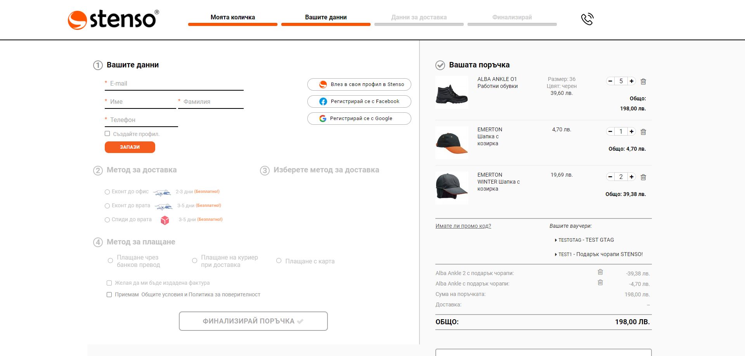Click the Спиди courier box logo
Image resolution: width=745 pixels, height=356 pixels.
pyautogui.click(x=165, y=220)
